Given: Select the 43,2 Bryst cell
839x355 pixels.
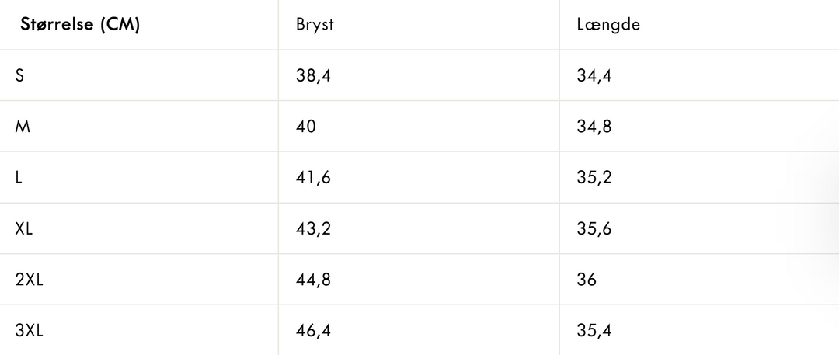Looking at the screenshot, I should (x=314, y=229).
